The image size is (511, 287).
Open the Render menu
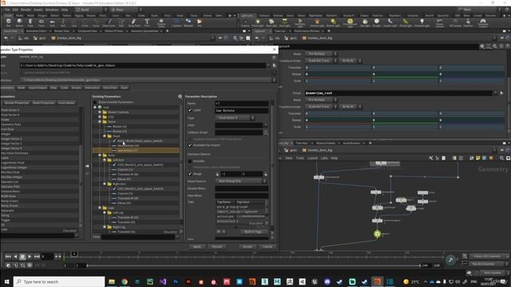coord(26,10)
